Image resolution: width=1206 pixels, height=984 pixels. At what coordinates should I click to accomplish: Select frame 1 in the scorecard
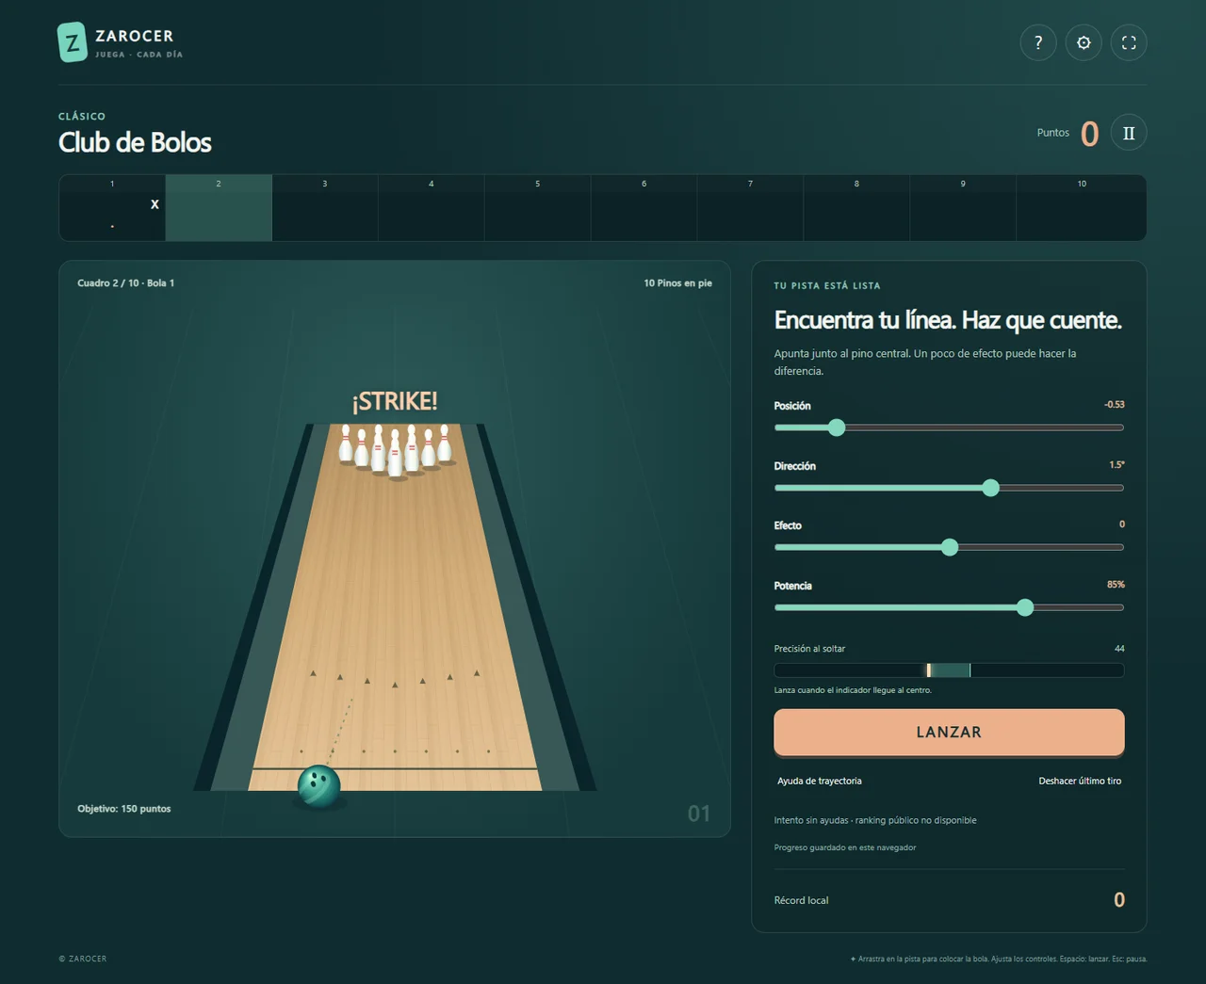(112, 208)
